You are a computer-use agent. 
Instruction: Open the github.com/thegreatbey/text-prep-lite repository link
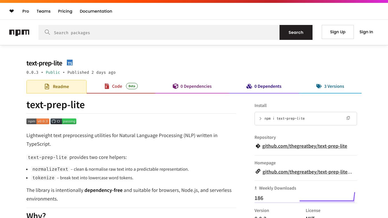pyautogui.click(x=304, y=146)
